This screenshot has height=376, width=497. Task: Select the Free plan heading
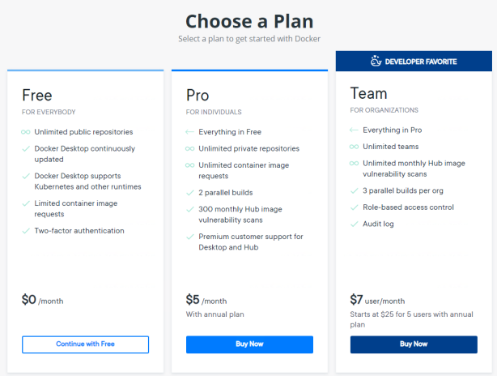[x=37, y=94]
